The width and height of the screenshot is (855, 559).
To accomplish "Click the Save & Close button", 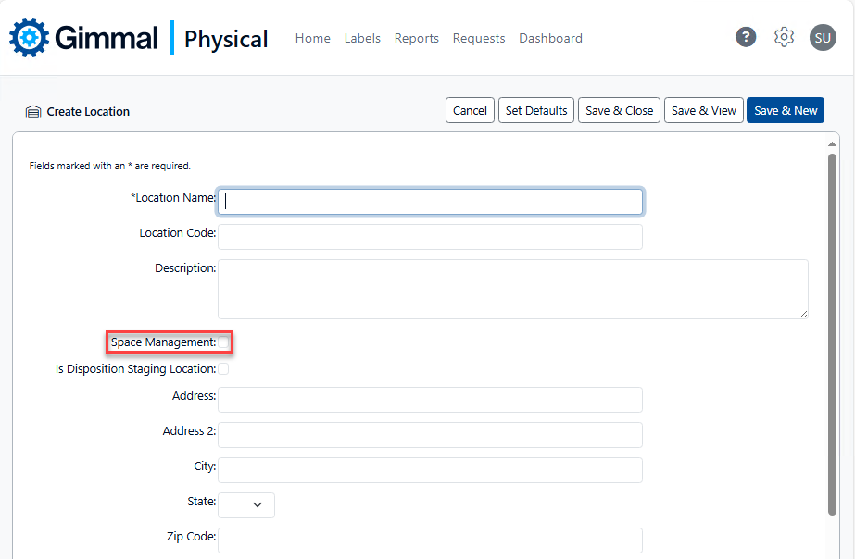I will point(620,110).
